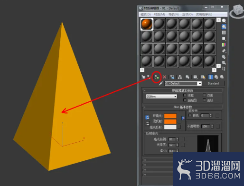The width and height of the screenshot is (244, 186).
Task: Enable self-illumination 颜色 checkbox
Action: 190,115
